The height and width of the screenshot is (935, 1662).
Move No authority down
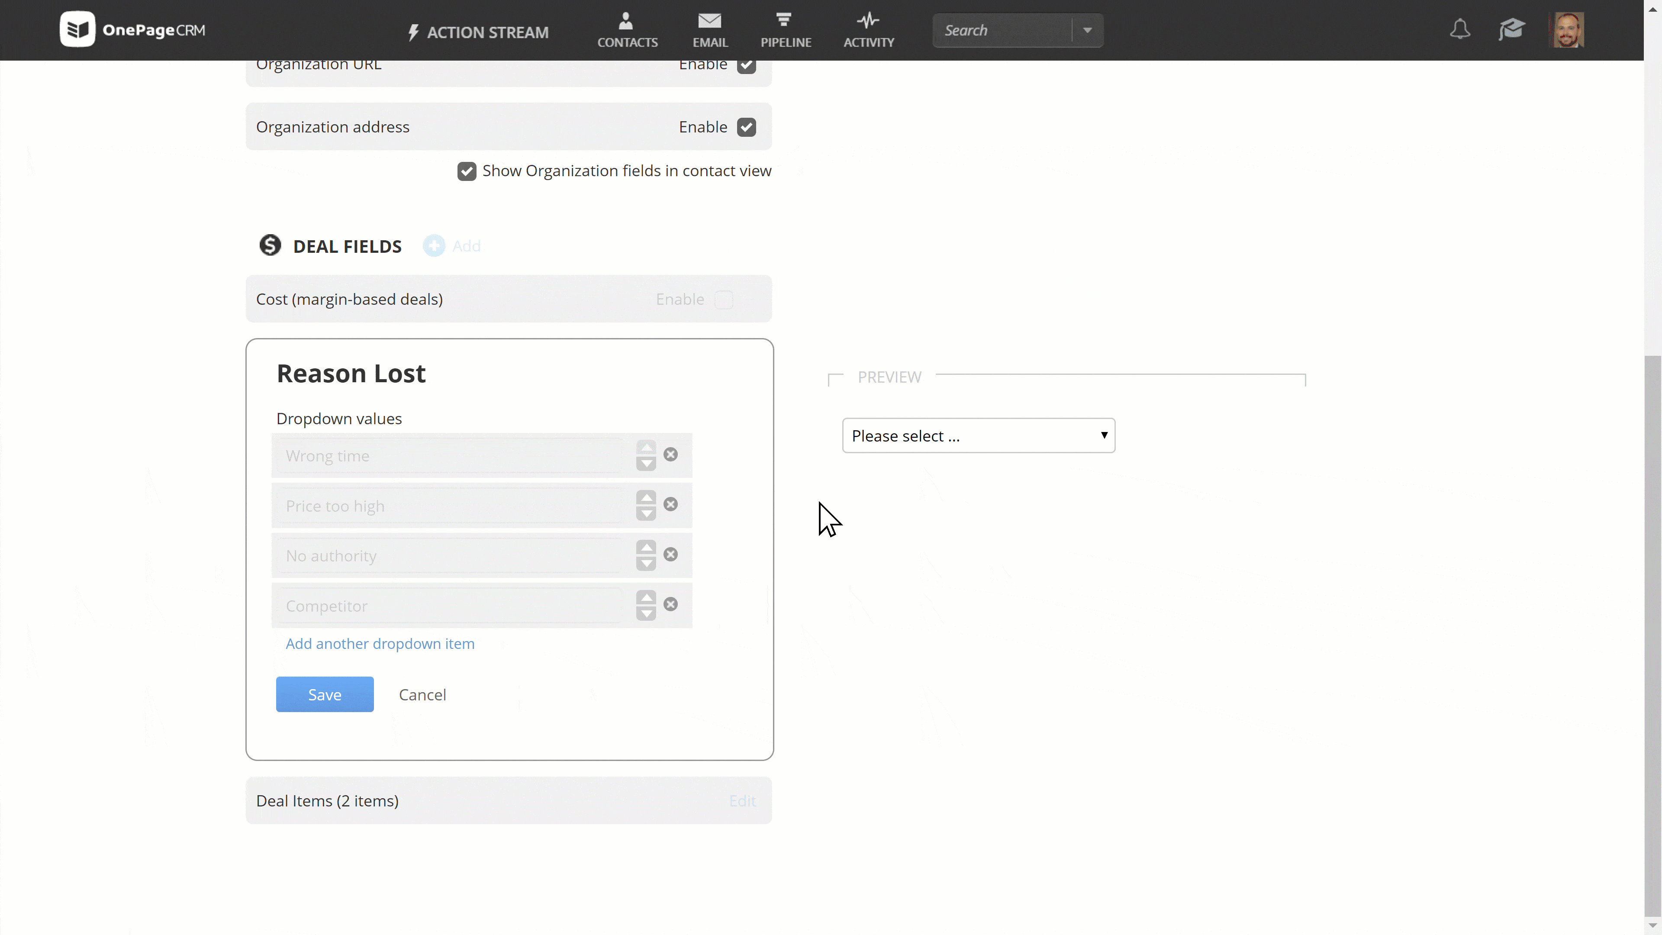tap(646, 563)
